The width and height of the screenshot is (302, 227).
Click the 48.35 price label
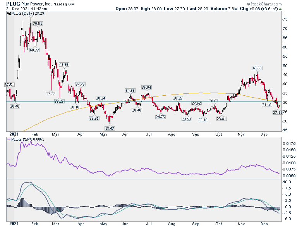[x=64, y=65]
